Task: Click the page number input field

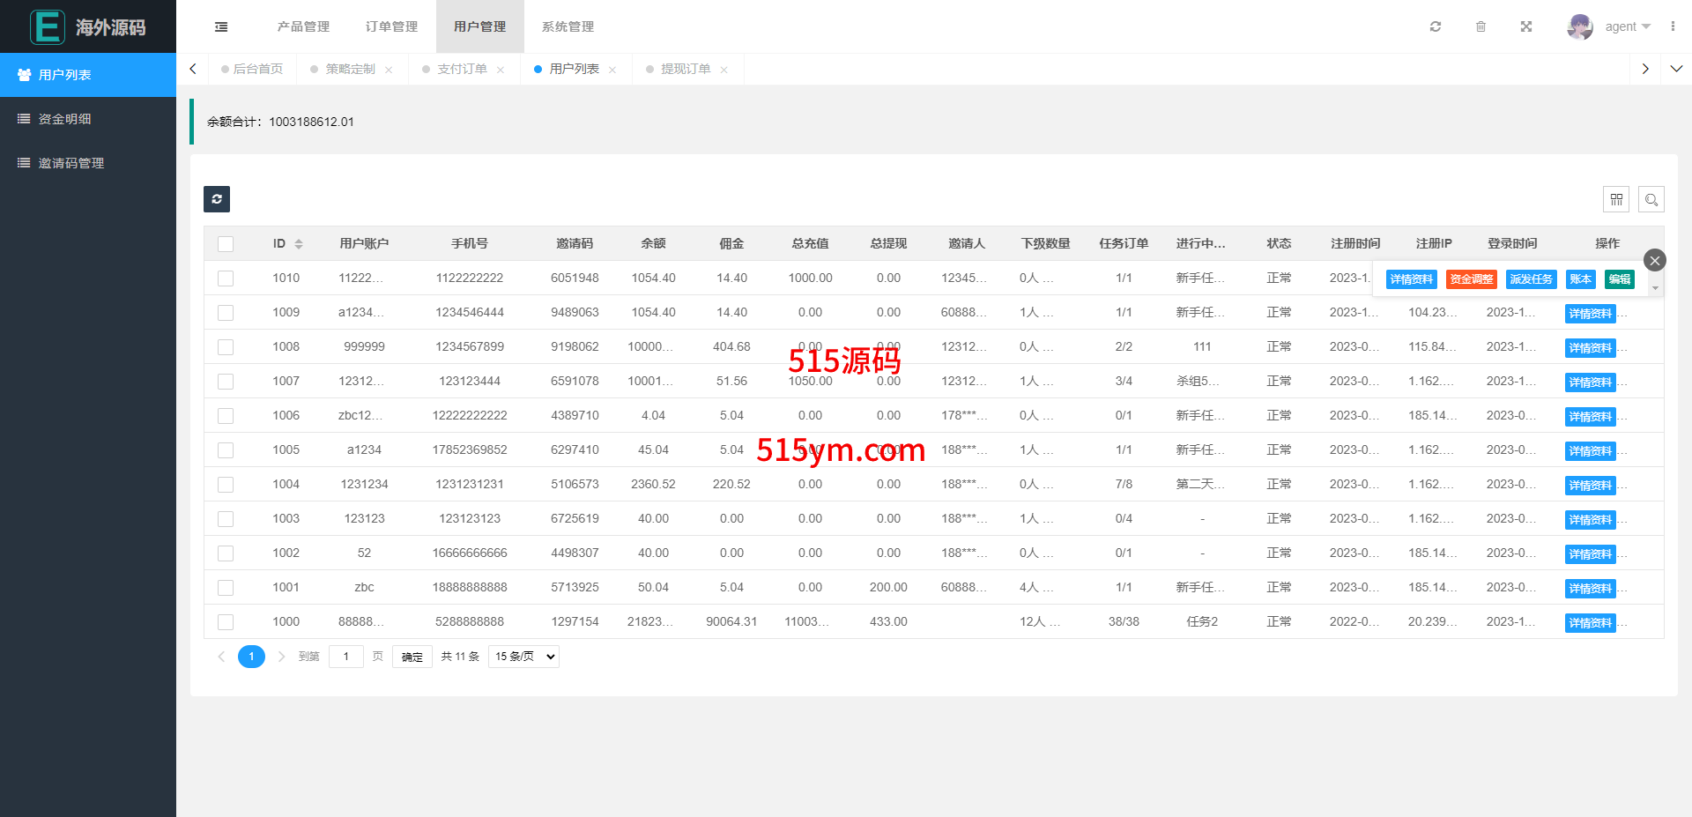Action: coord(346,657)
